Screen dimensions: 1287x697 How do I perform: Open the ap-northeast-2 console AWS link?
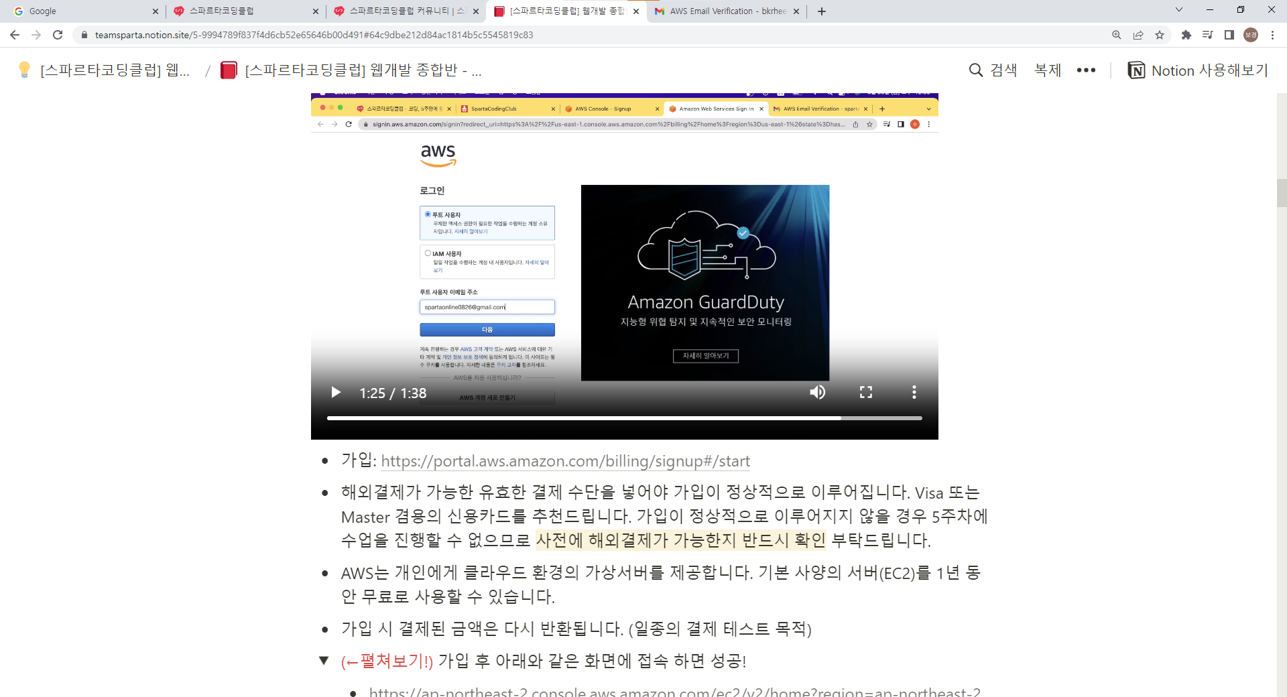tap(674, 692)
